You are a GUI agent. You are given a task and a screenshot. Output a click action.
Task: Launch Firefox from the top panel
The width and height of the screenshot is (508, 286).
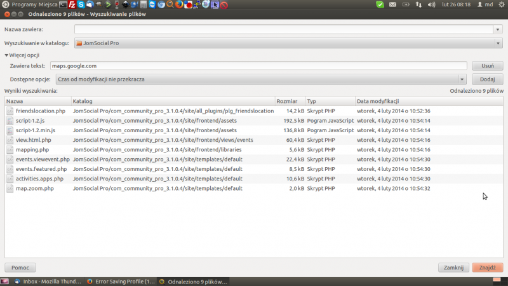pyautogui.click(x=179, y=4)
